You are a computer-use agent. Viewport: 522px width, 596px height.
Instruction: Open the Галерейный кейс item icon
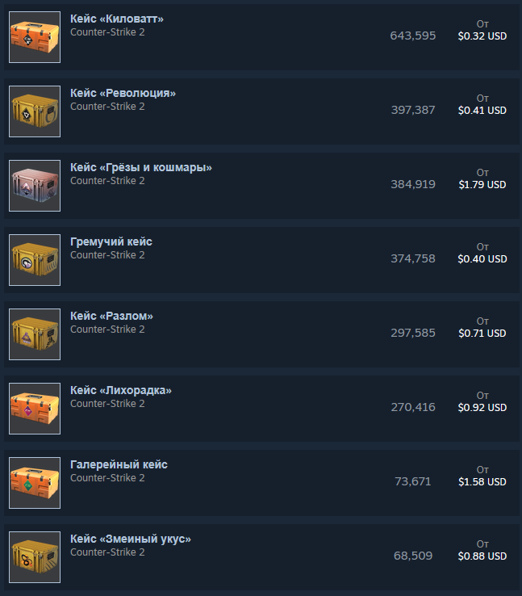click(35, 483)
